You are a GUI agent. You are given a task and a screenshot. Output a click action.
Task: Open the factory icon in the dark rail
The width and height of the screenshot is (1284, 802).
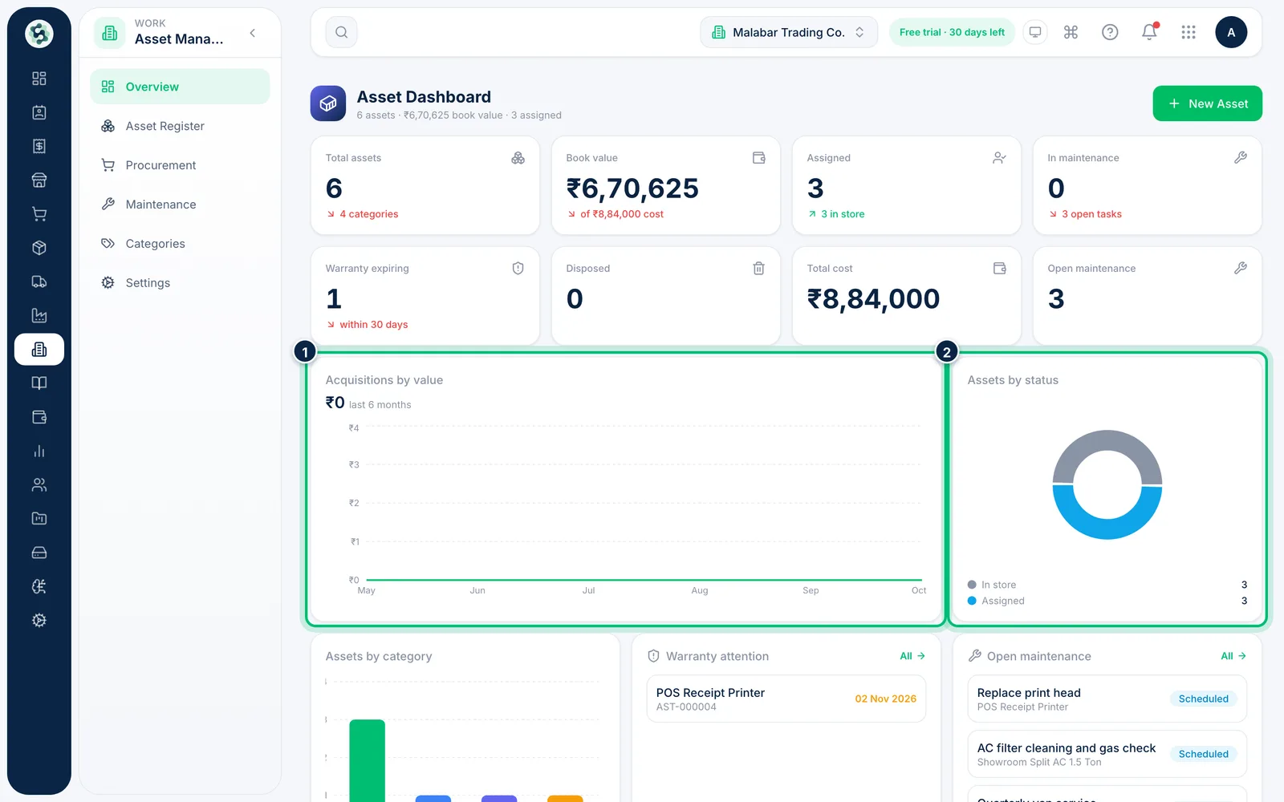tap(39, 315)
